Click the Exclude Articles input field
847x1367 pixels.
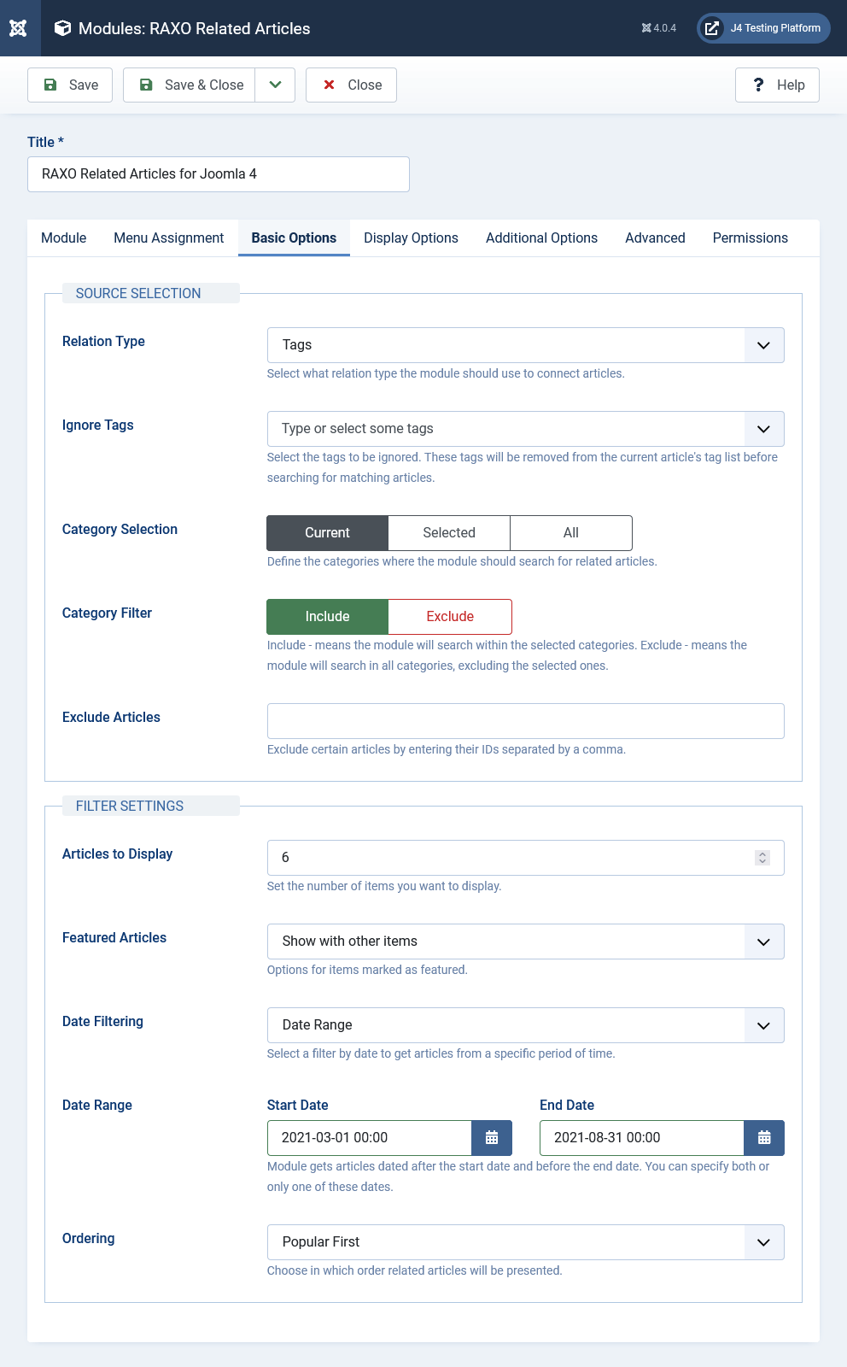(x=526, y=721)
